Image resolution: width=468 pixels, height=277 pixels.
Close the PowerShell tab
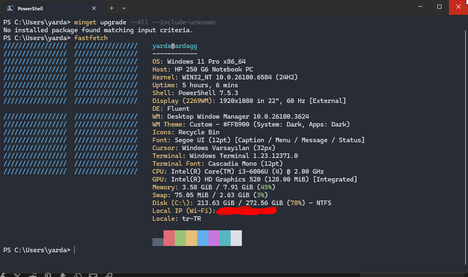pos(94,8)
